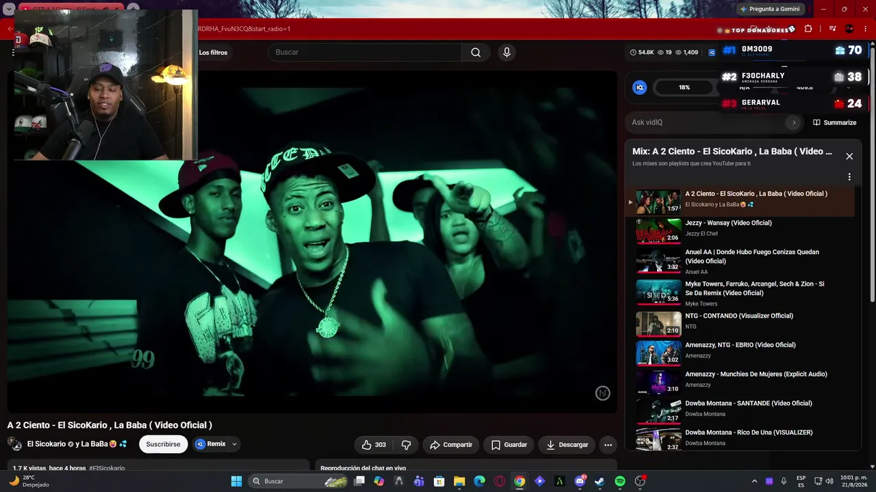The width and height of the screenshot is (876, 492).
Task: Open Chrome three-dot menu
Action: click(x=867, y=29)
